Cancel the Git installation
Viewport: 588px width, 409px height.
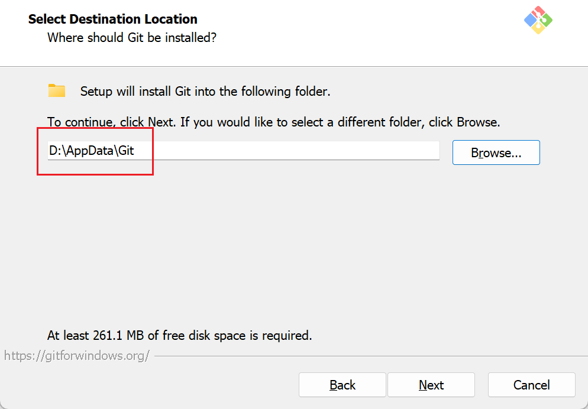[x=531, y=385]
